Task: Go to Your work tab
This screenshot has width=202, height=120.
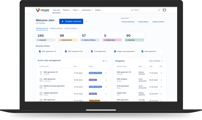Action: tap(56, 10)
